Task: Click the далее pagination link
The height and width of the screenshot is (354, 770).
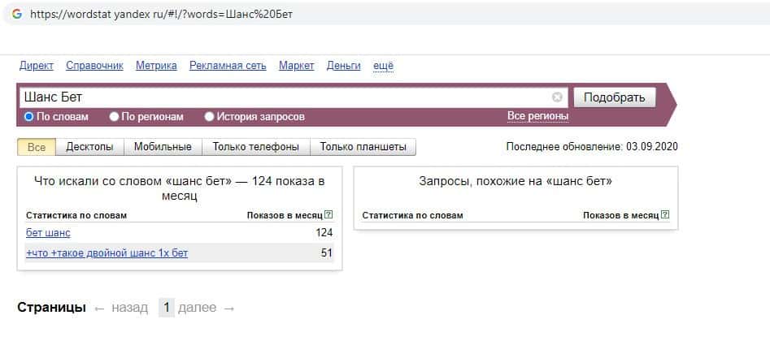Action: [197, 308]
